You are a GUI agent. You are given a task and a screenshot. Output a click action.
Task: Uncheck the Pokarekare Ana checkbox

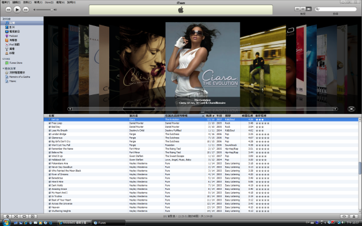click(x=50, y=163)
